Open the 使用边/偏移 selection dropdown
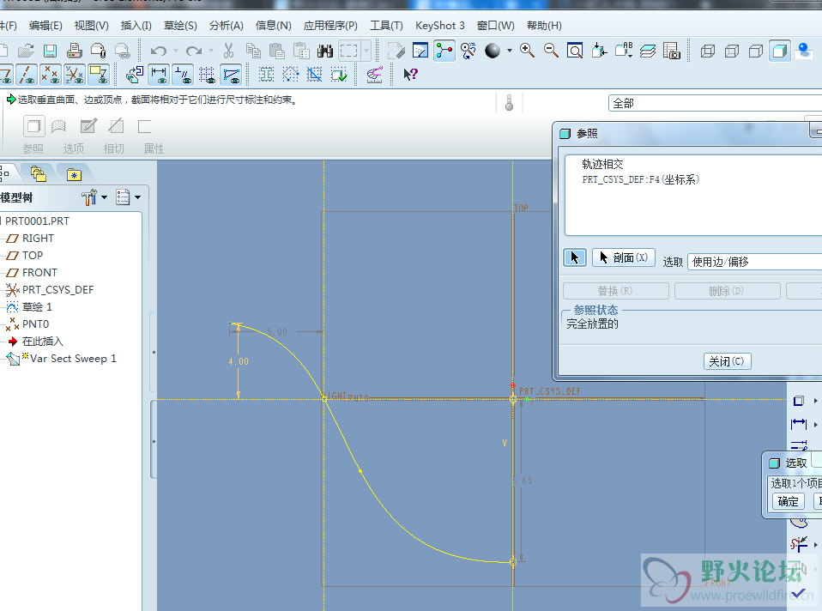 [x=753, y=261]
